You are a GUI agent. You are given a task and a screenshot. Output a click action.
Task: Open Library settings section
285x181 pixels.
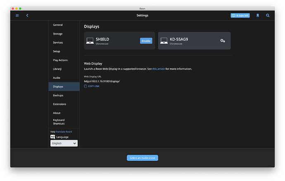64,69
